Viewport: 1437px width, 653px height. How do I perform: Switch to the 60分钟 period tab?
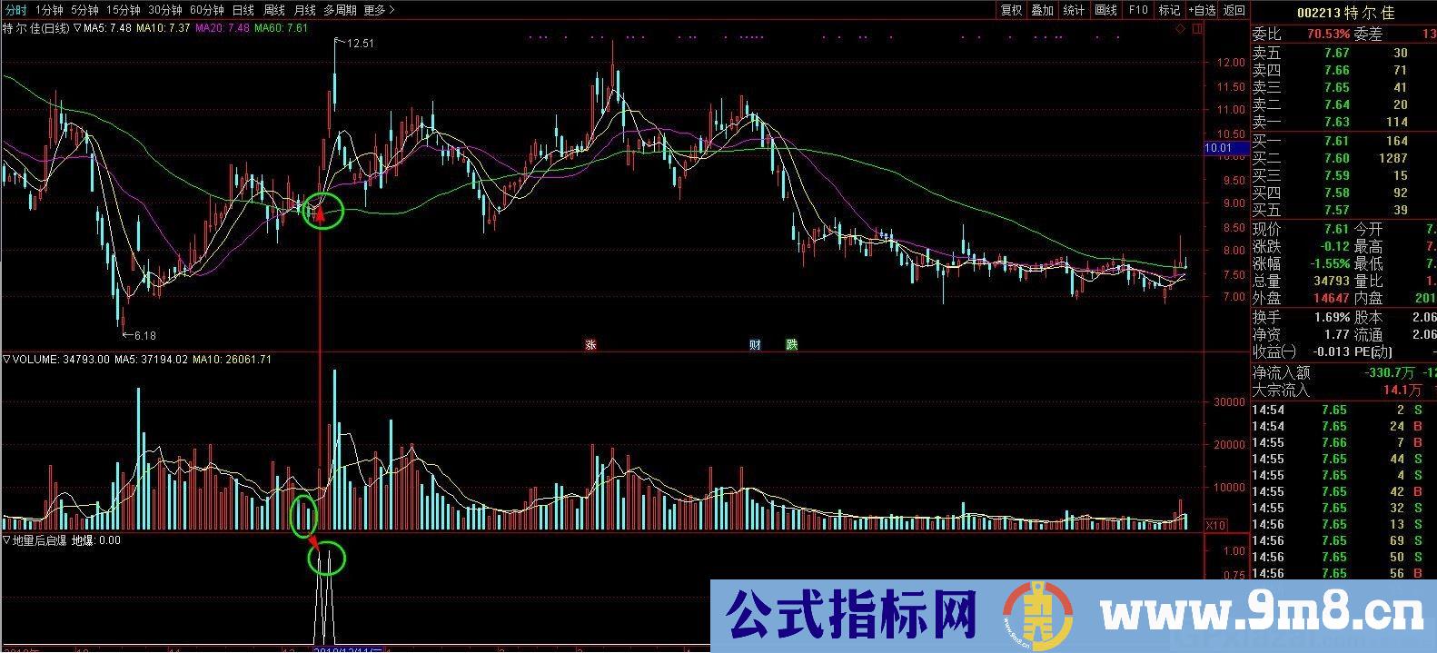[x=206, y=10]
